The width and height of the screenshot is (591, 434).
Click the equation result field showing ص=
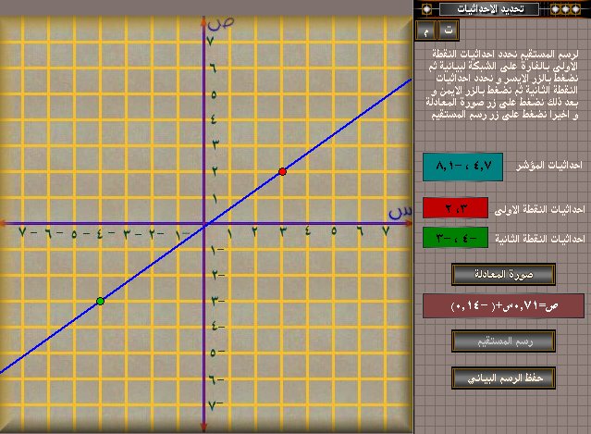502,305
